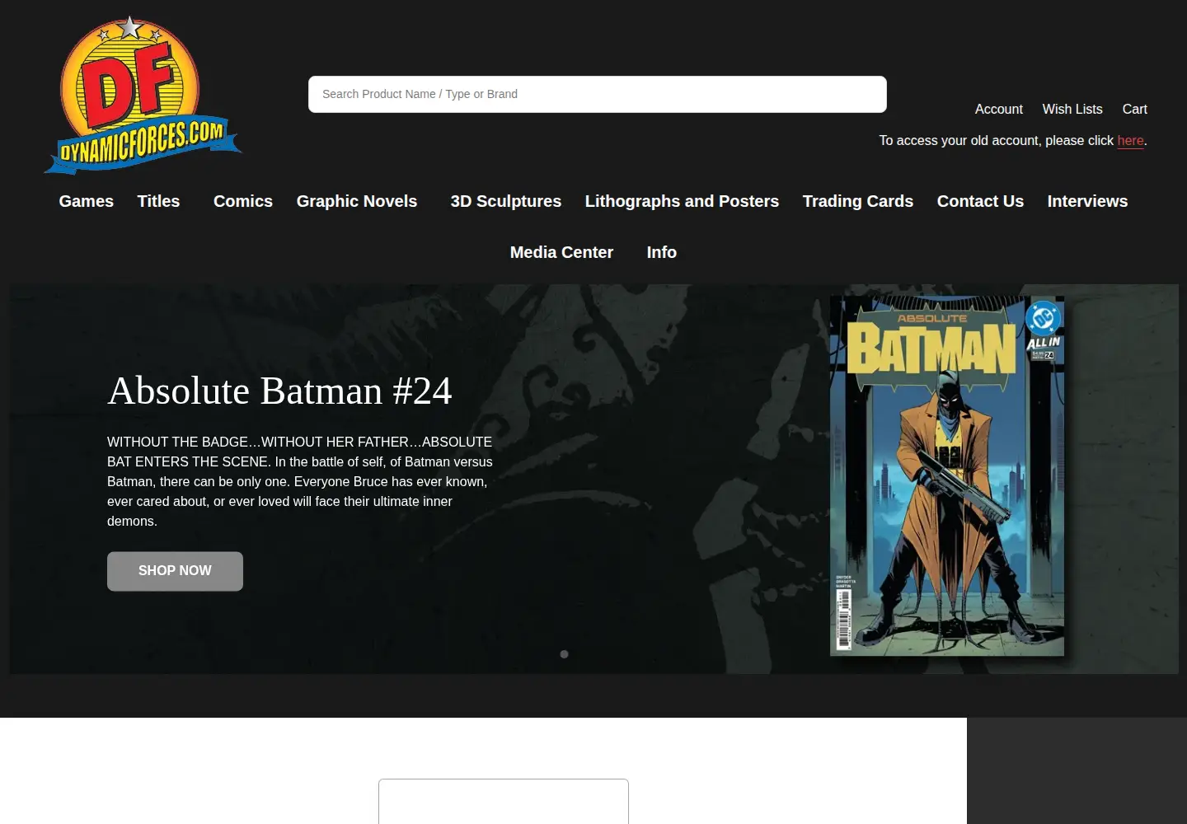Click the Absolute Batman #24 headline
The height and width of the screenshot is (824, 1187).
coord(279,391)
